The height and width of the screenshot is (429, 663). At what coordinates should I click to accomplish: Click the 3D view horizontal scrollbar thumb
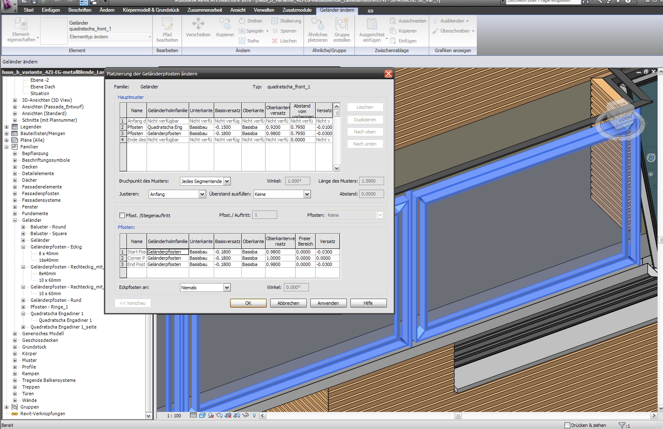tap(458, 416)
